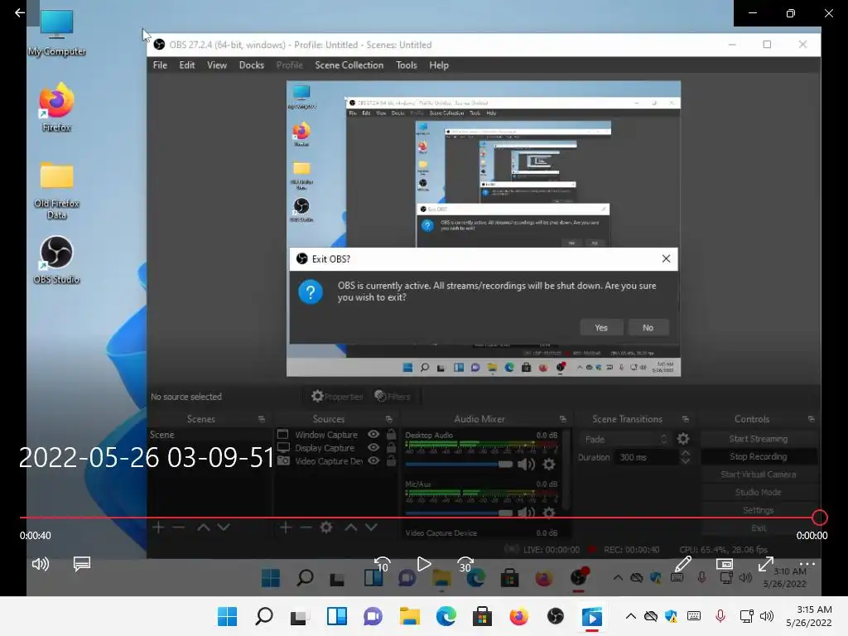848x636 pixels.
Task: Open the player's more options ellipsis
Action: coord(807,564)
